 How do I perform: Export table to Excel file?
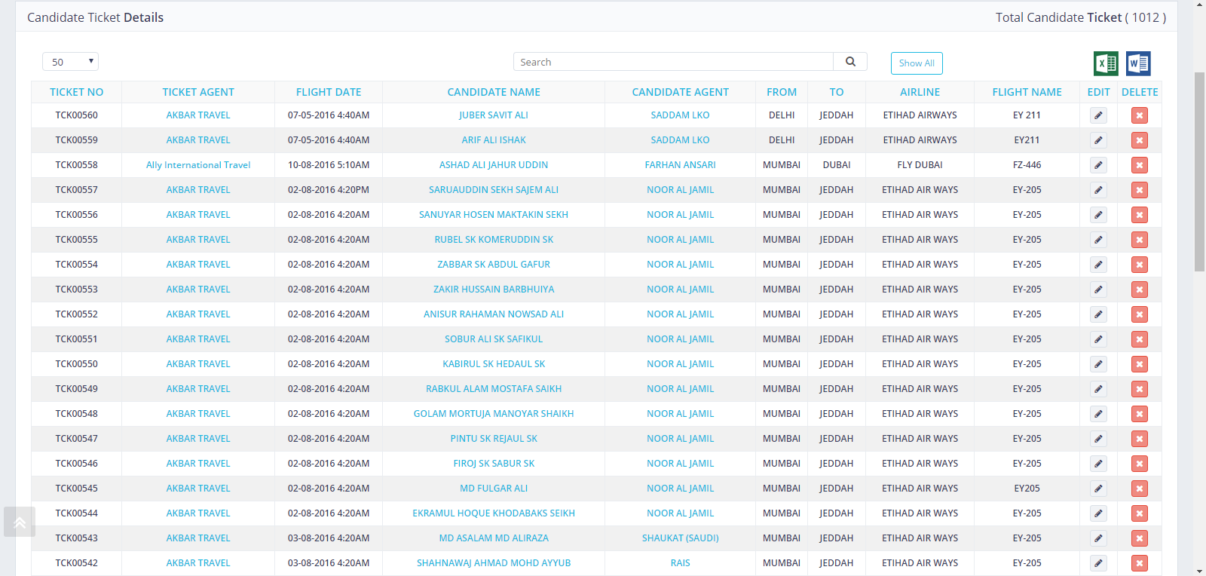pyautogui.click(x=1106, y=63)
